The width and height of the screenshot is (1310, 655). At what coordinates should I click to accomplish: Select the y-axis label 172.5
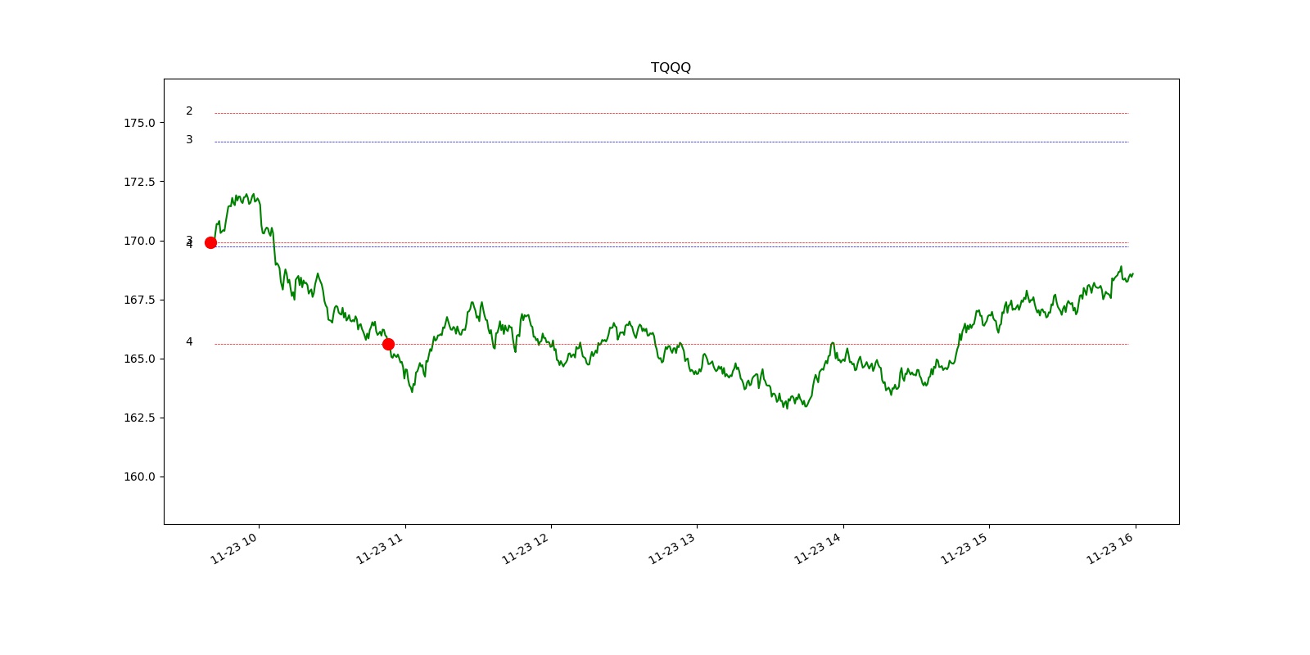point(139,182)
